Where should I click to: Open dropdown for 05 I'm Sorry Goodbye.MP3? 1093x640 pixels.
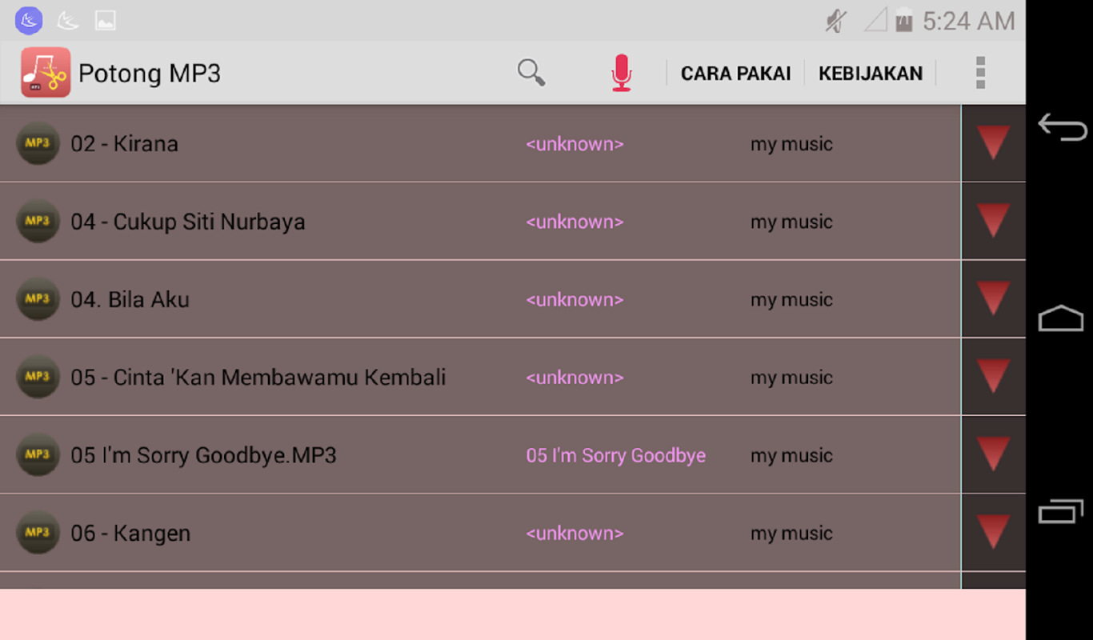(x=993, y=454)
